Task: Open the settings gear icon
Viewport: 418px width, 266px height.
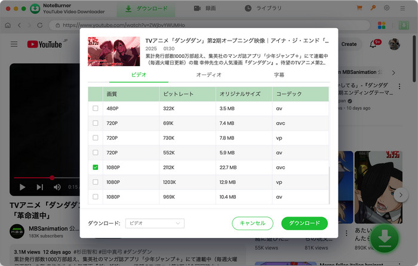Action: (x=386, y=8)
